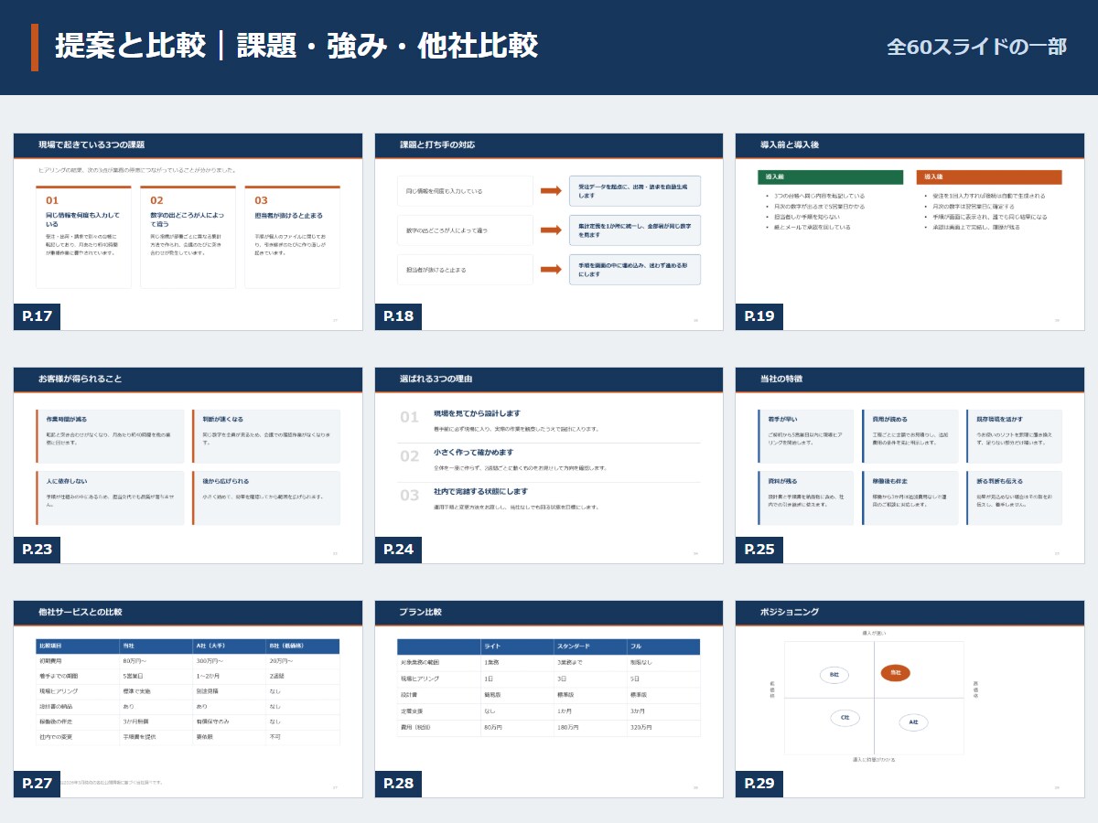Click the orange arrow beside 同じ情報を何度も入力している

click(551, 191)
